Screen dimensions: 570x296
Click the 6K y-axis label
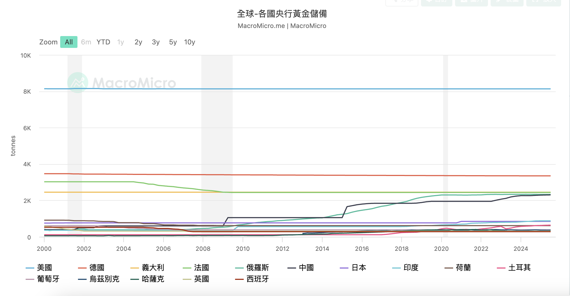[x=27, y=128]
